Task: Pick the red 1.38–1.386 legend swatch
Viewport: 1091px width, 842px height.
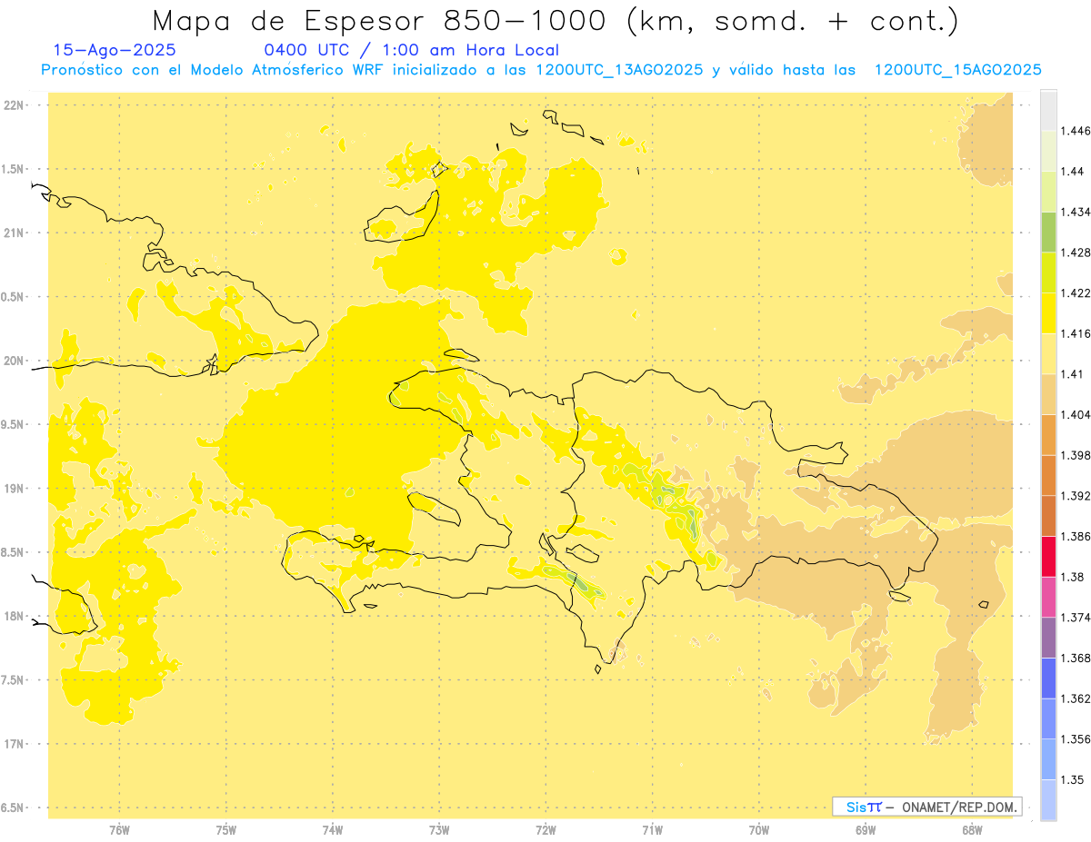Action: click(1048, 556)
